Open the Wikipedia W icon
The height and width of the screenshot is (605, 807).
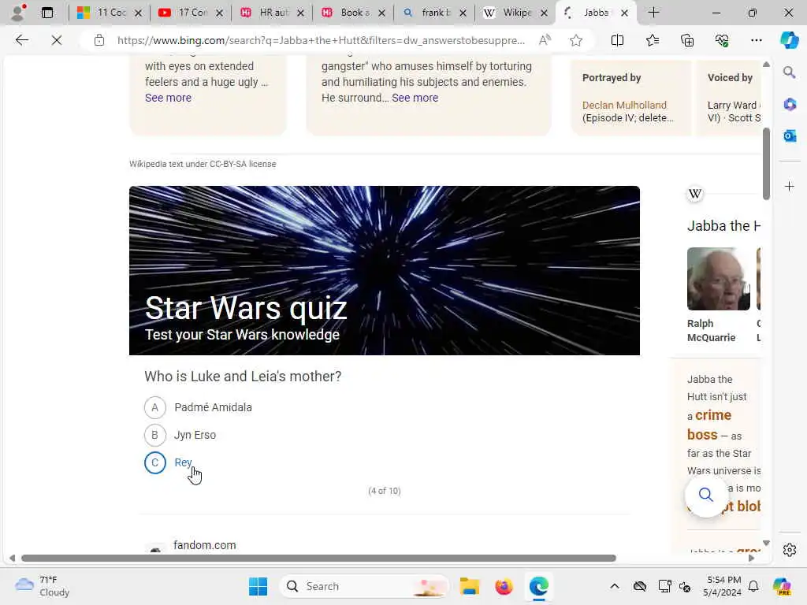[695, 194]
